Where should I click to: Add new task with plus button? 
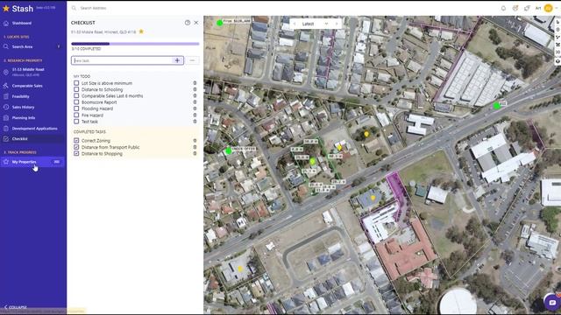pos(177,60)
